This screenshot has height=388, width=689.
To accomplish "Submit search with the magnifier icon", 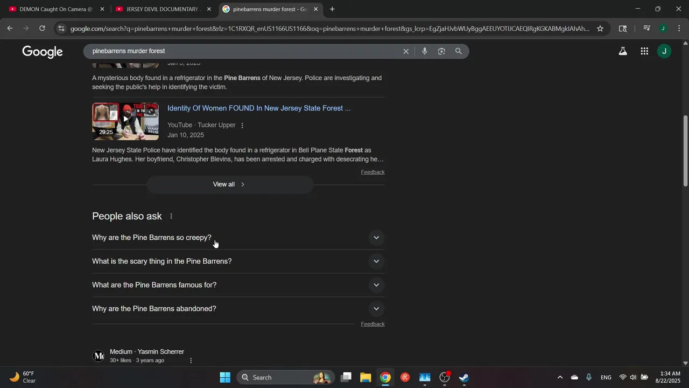I will coord(459,51).
